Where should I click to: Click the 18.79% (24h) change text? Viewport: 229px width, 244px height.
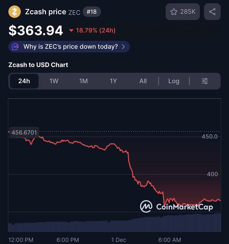pos(95,30)
